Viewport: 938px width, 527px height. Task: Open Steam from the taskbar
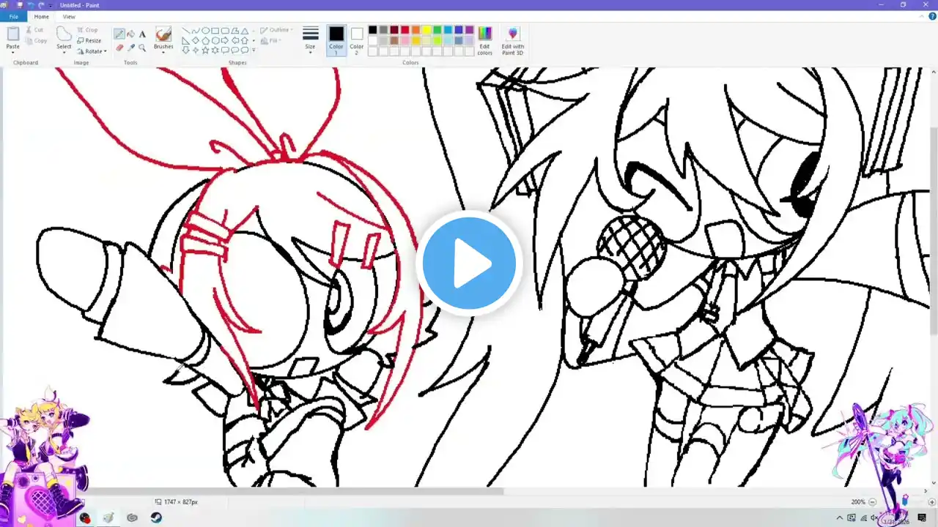point(156,517)
